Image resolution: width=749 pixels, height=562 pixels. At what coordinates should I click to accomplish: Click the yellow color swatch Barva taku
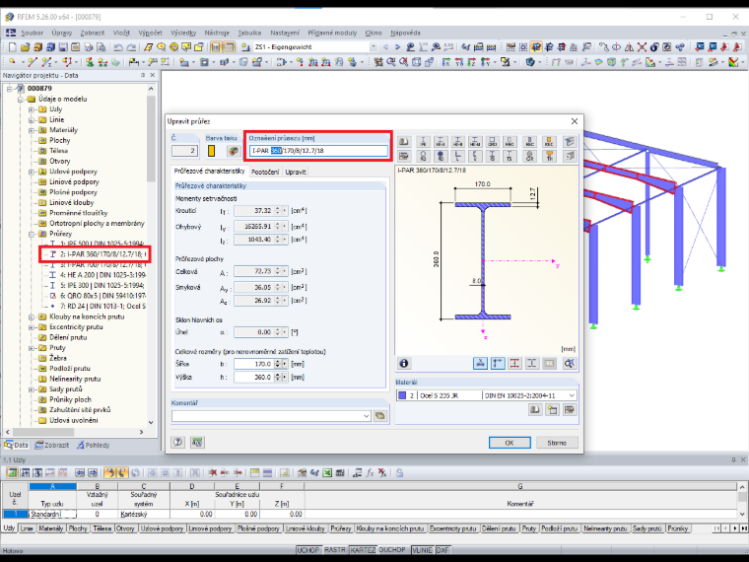(x=212, y=151)
